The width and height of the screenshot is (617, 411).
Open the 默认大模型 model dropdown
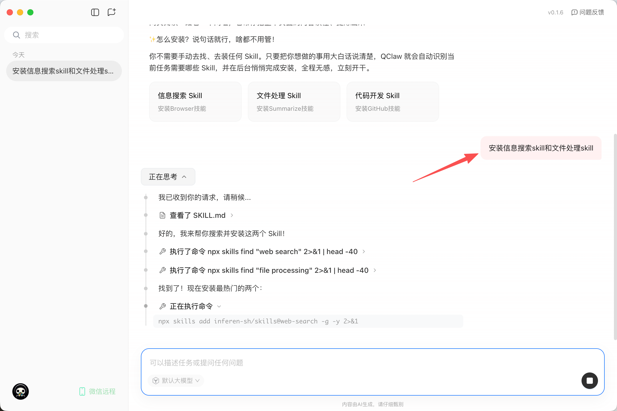[x=176, y=381]
